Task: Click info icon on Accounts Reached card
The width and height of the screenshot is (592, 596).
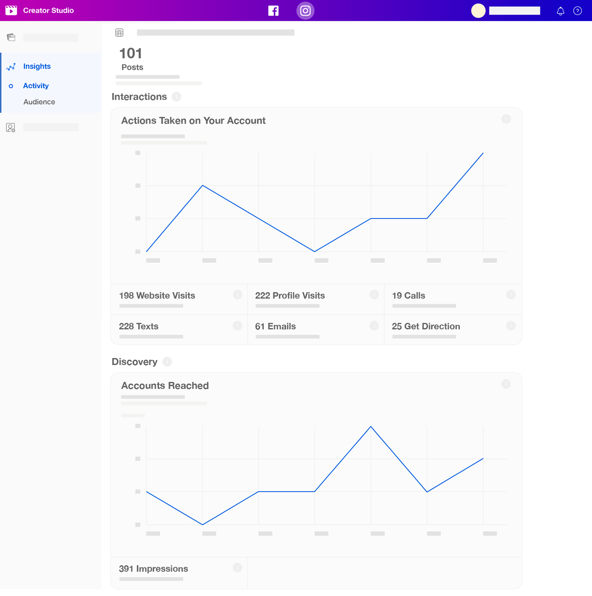Action: coord(506,384)
